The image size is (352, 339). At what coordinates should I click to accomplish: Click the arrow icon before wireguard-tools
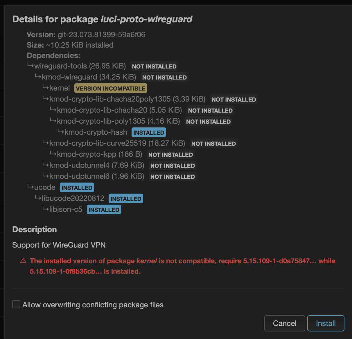tap(30, 66)
